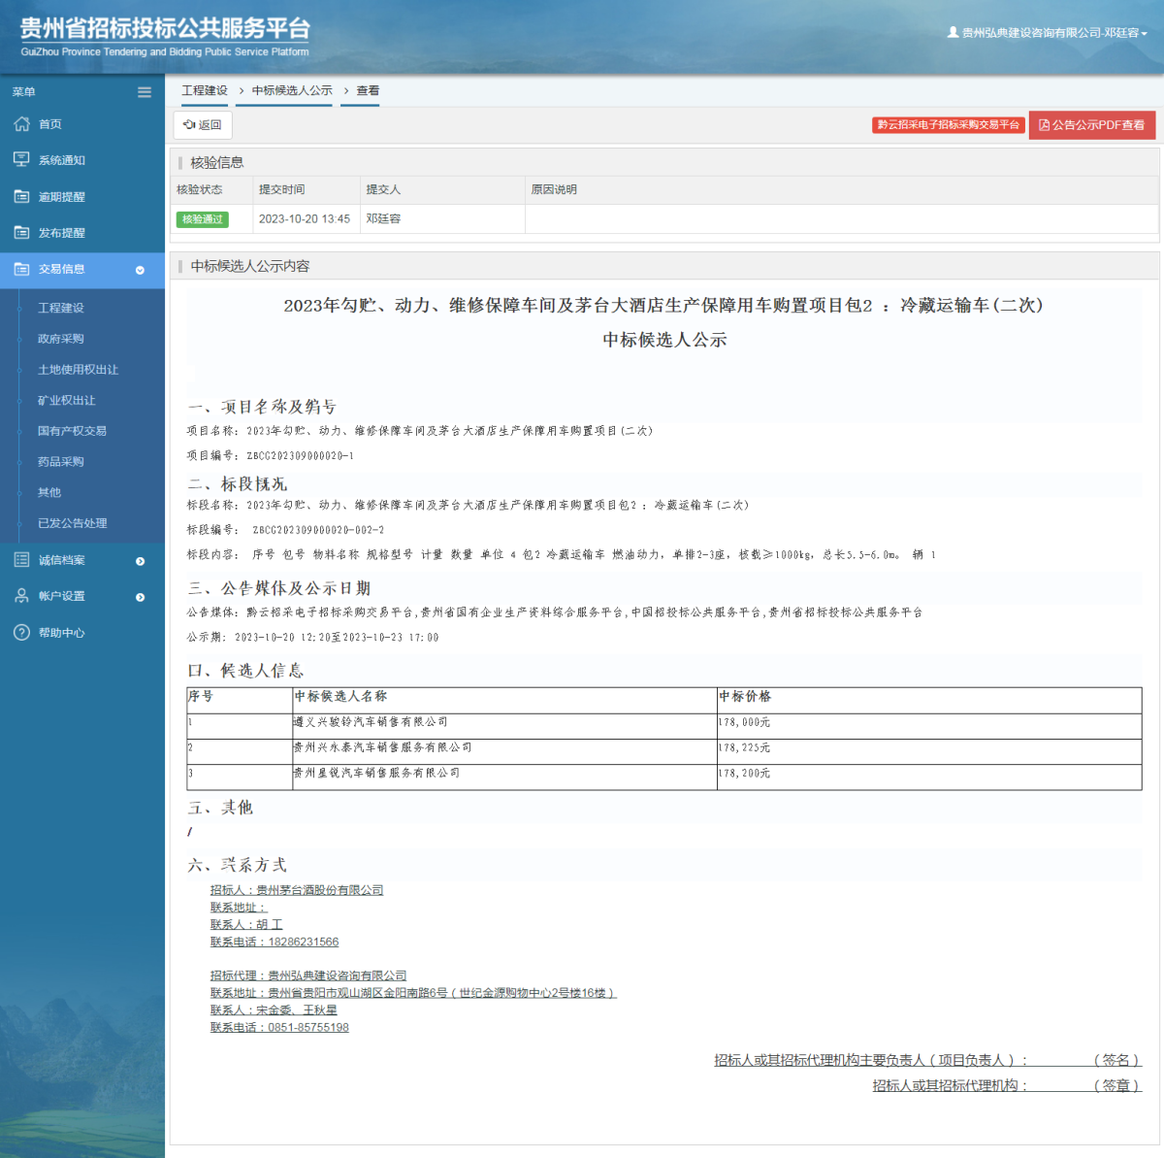Click 招标人：贵州茅台酒股份有限公司 link
This screenshot has width=1164, height=1158.
click(x=297, y=890)
